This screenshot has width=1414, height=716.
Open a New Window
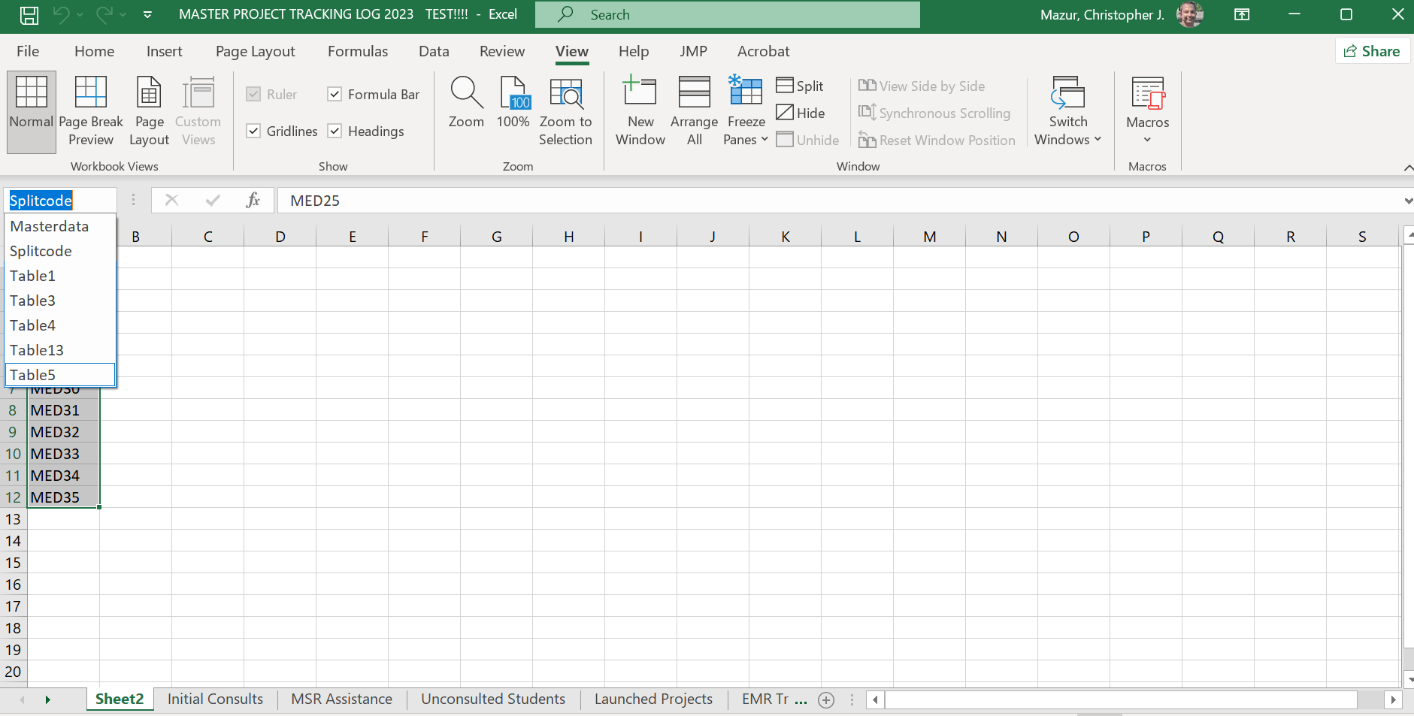tap(640, 111)
